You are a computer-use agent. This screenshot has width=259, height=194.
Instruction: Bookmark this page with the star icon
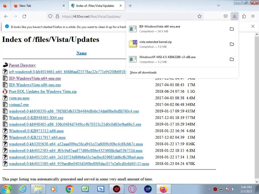pyautogui.click(x=200, y=16)
